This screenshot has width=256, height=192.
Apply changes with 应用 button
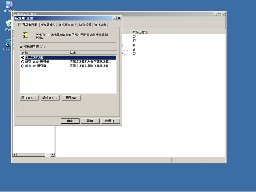(110, 121)
